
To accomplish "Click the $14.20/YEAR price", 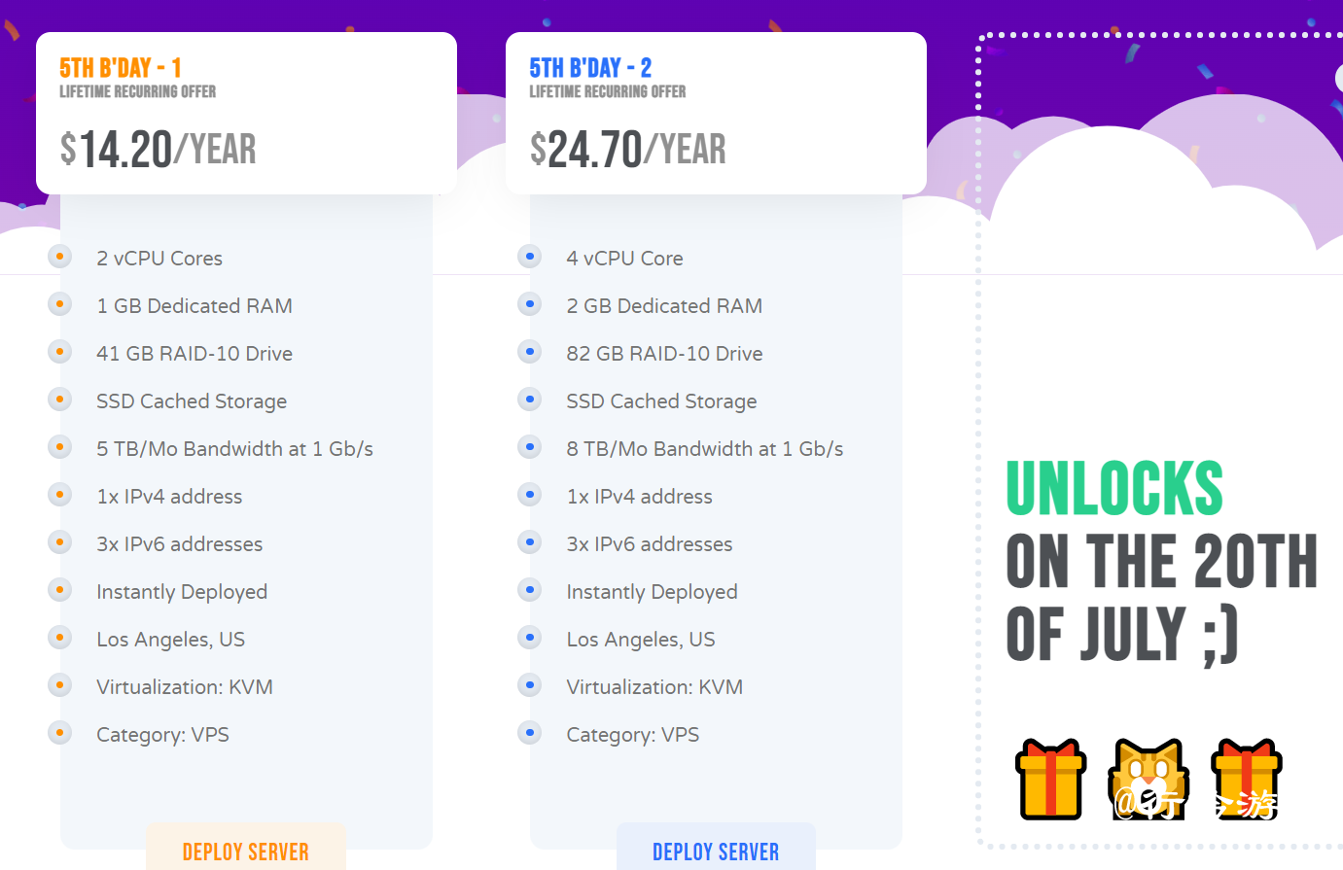I will coord(158,149).
